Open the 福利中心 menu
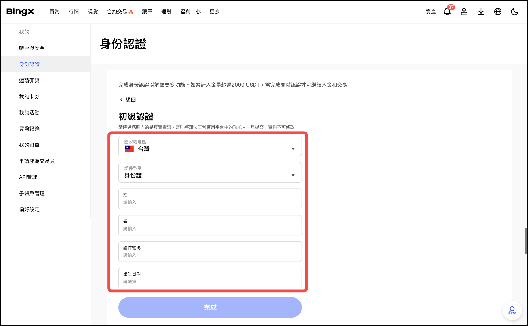 (x=190, y=12)
